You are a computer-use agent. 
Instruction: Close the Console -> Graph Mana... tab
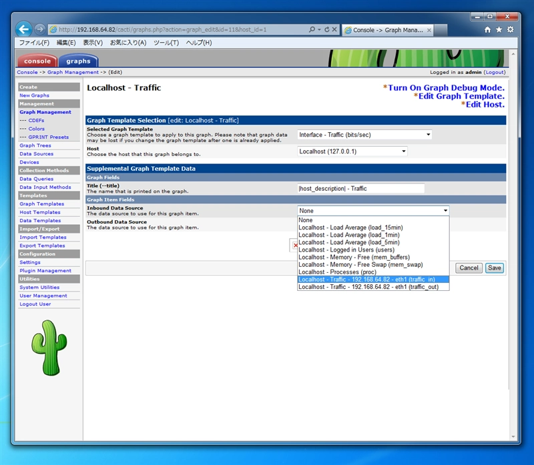pyautogui.click(x=429, y=30)
